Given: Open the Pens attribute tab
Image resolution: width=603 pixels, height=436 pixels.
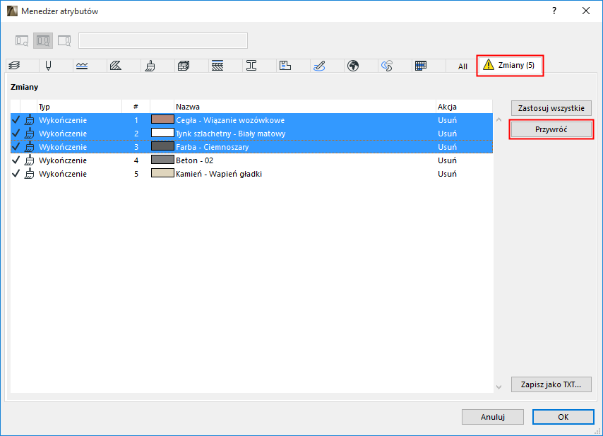Looking at the screenshot, I should pyautogui.click(x=48, y=66).
